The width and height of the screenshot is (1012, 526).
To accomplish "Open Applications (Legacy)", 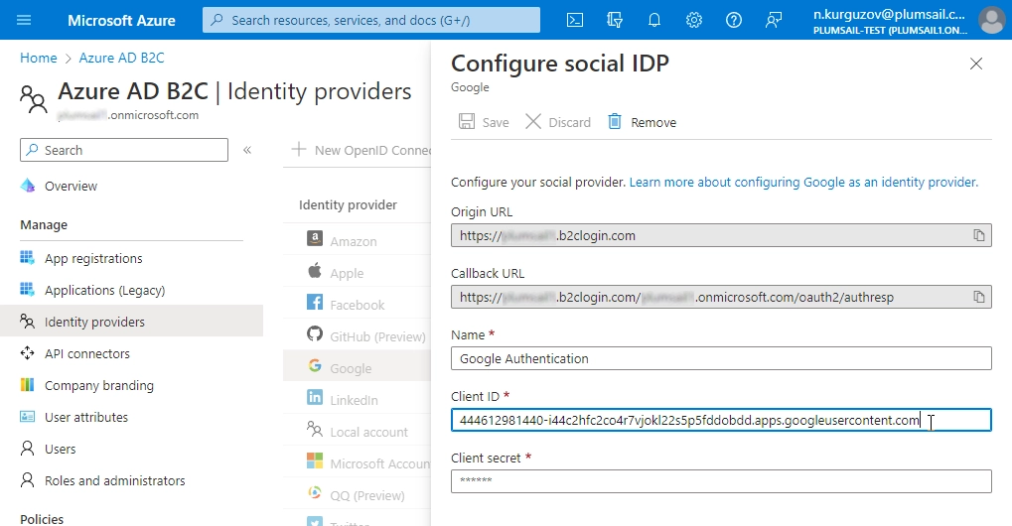I will point(104,290).
